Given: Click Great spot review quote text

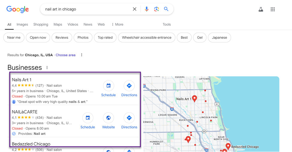Looking at the screenshot, I should [52, 102].
